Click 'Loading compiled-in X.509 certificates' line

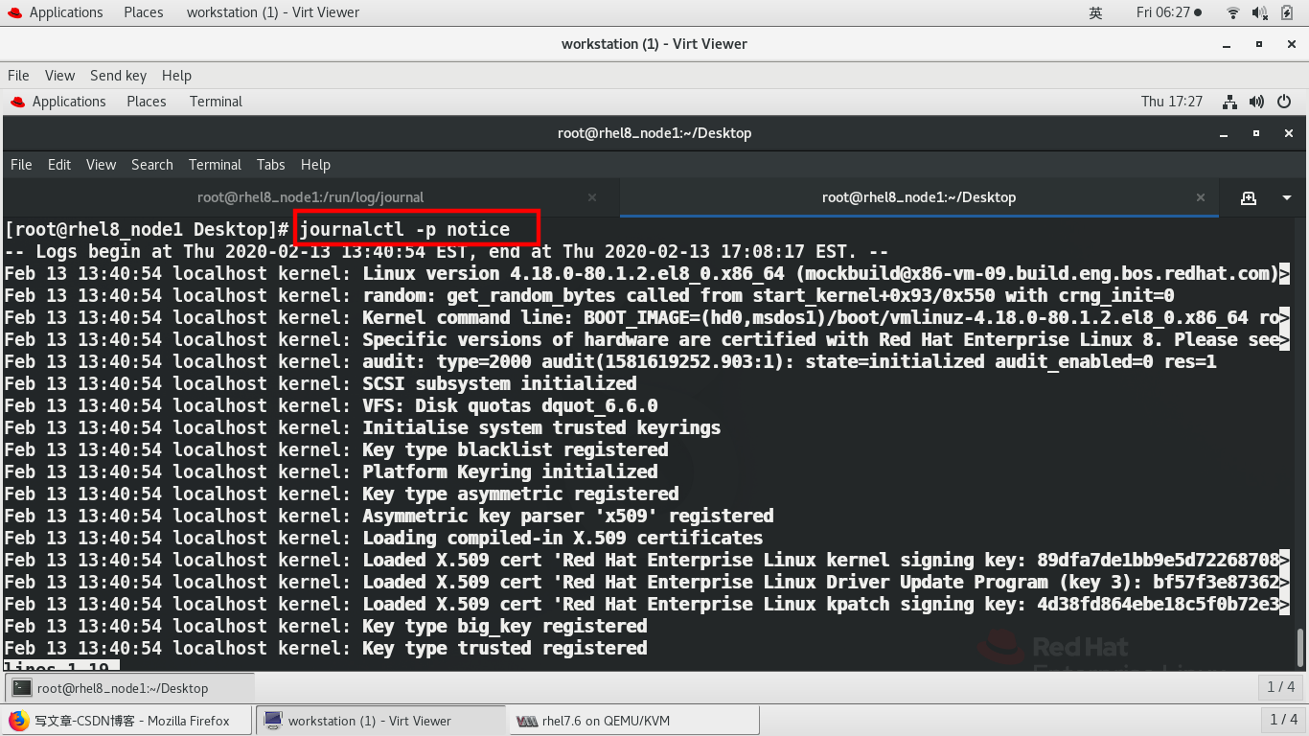563,538
